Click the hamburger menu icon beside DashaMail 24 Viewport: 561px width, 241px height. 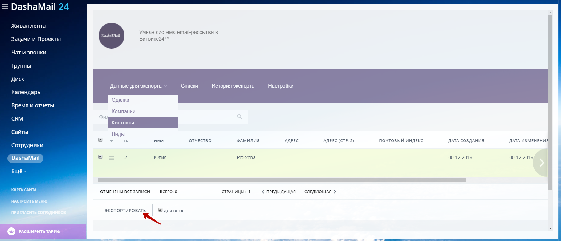click(5, 7)
